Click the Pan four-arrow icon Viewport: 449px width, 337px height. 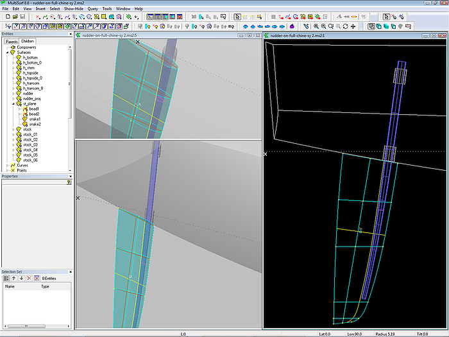353,26
